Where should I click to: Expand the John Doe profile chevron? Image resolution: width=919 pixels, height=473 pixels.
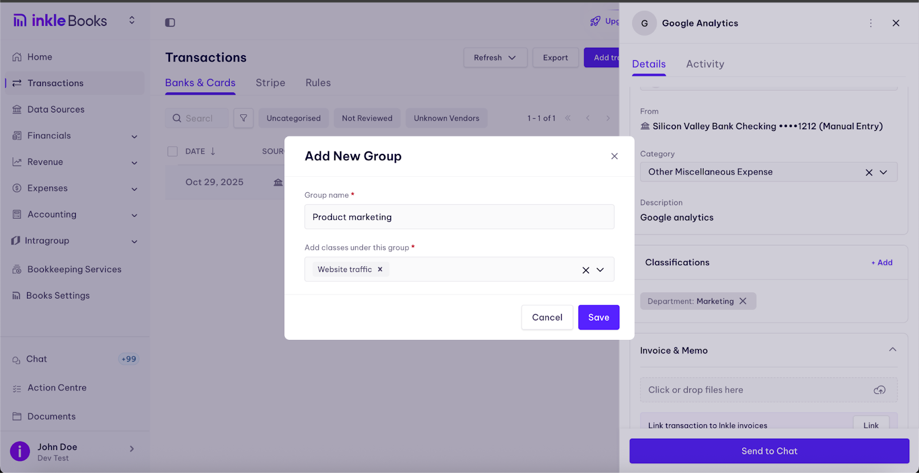(132, 449)
